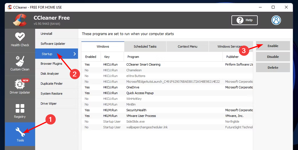Select the SideSlide.exe entry
Screen dimensions: 298x150
pos(167,121)
